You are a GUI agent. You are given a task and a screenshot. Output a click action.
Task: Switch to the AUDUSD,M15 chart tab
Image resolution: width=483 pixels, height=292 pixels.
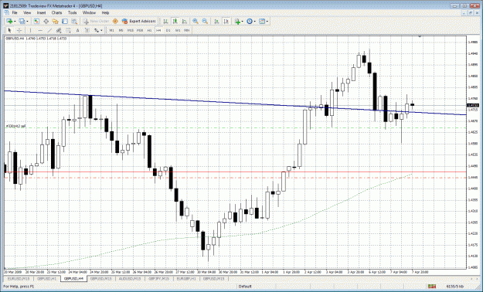click(x=130, y=278)
